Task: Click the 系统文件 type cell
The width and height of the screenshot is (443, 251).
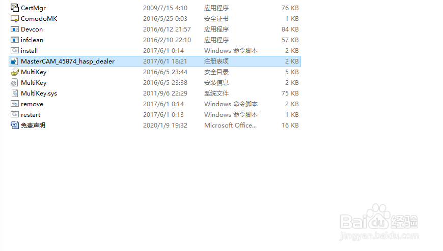Action: (216, 93)
